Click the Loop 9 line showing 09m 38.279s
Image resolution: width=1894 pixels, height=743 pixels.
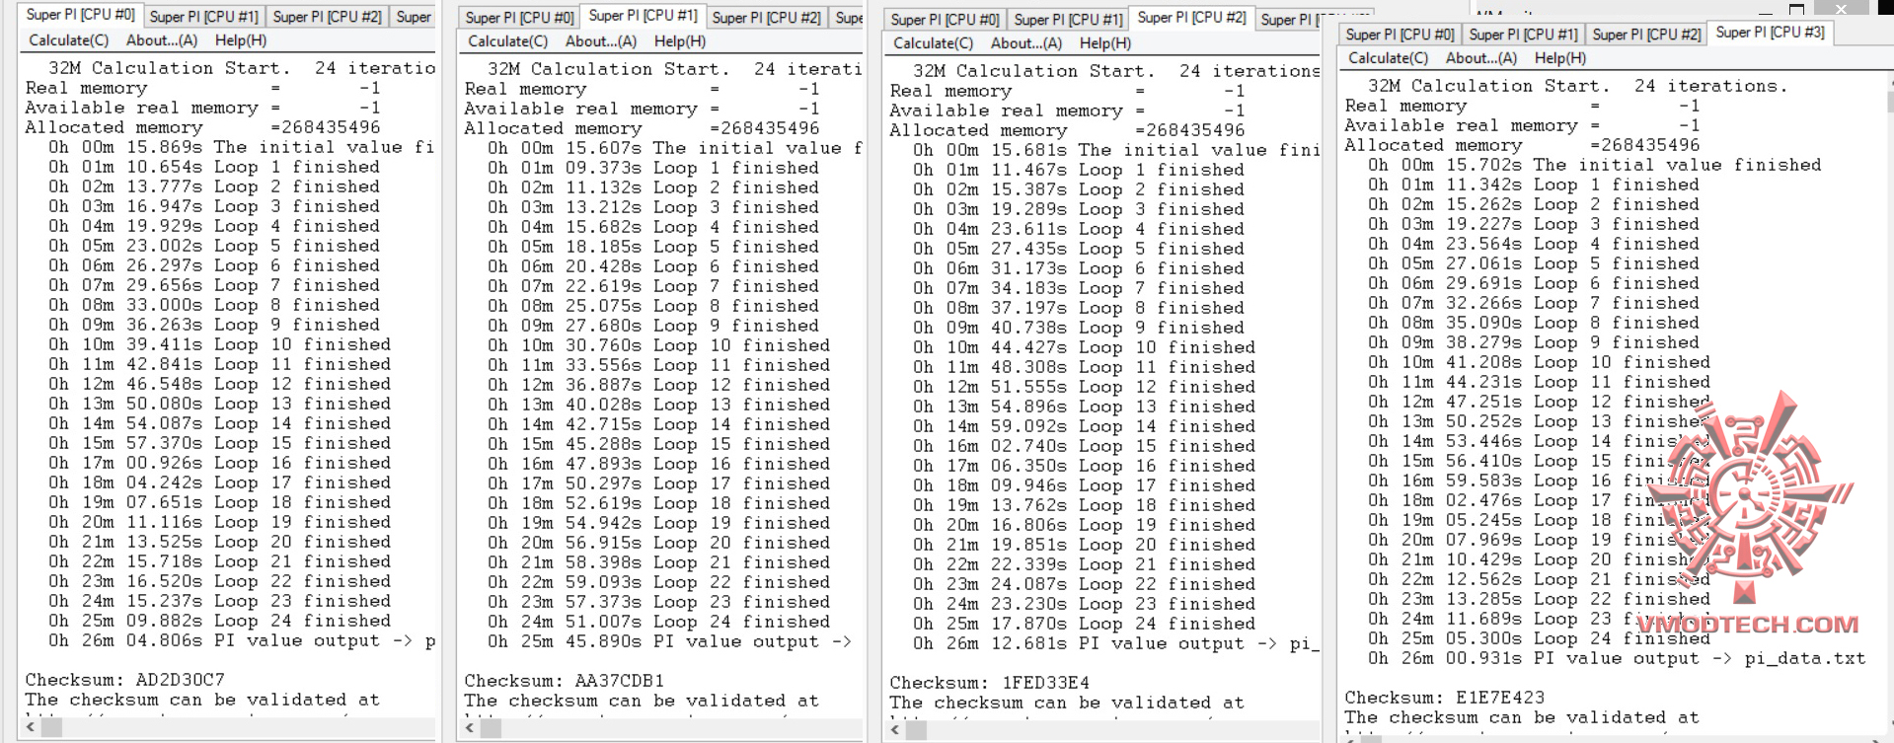point(1533,342)
